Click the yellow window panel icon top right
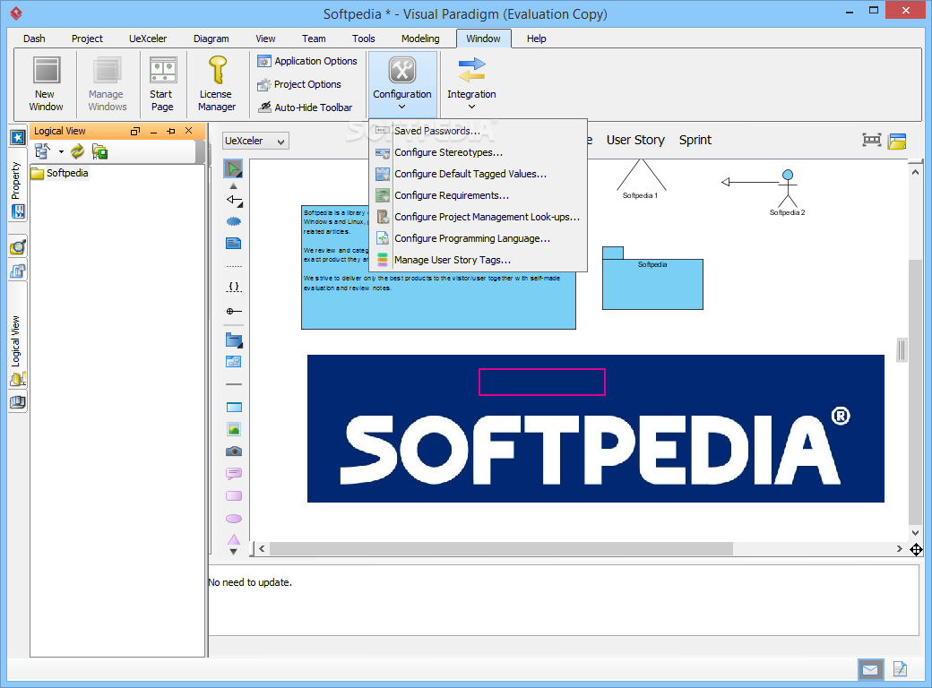This screenshot has width=932, height=688. [x=897, y=141]
